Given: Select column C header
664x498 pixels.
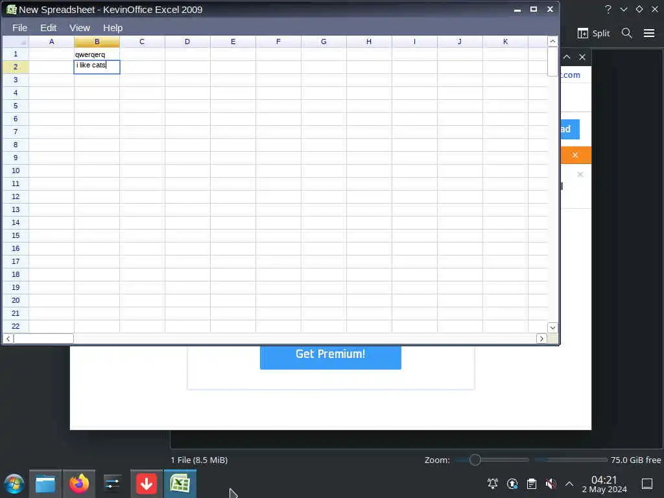Looking at the screenshot, I should pos(142,41).
